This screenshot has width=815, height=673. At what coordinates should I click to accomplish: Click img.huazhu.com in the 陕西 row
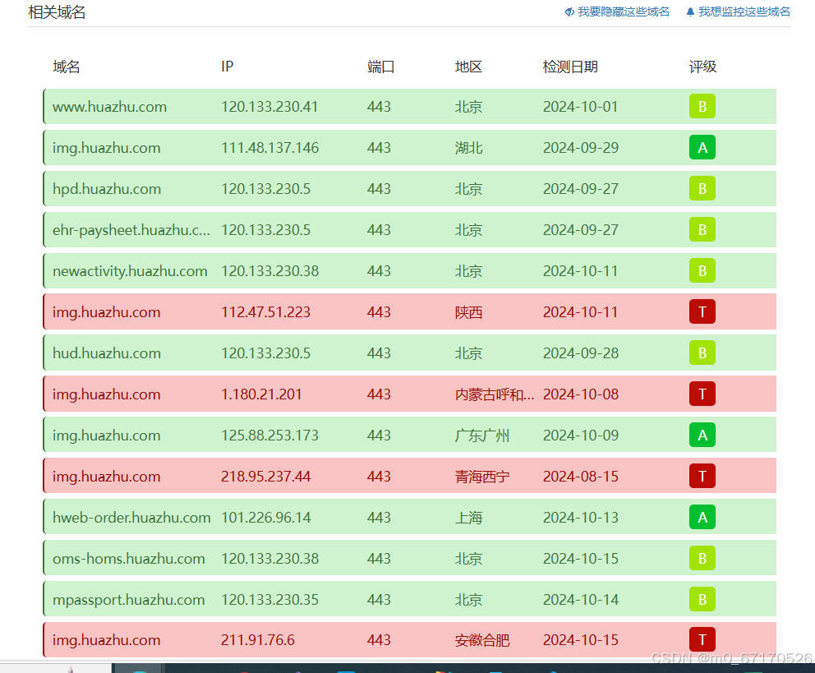pos(107,311)
